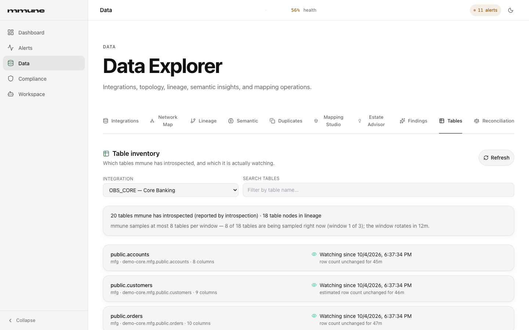The image size is (529, 330).
Task: Open the Integration dropdown OBS_CORE — Core Banking
Action: tap(170, 190)
